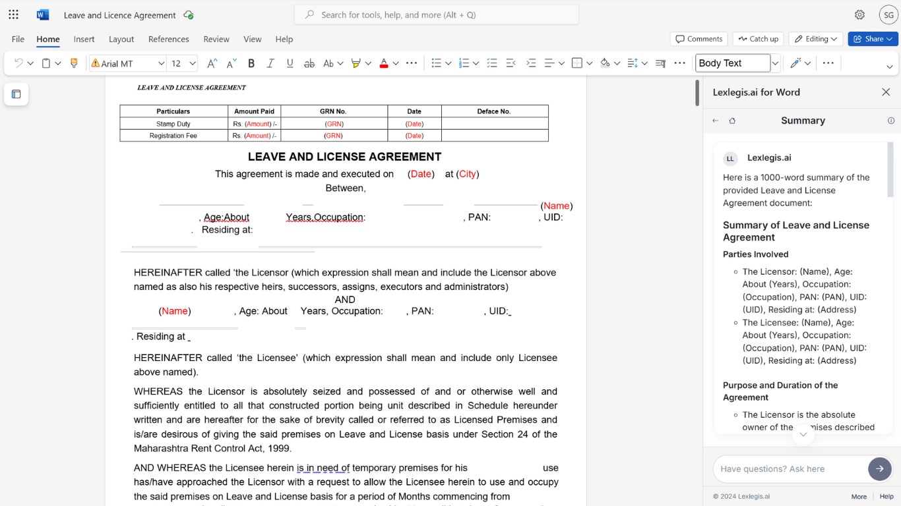This screenshot has width=901, height=506.
Task: Expand highlight color dropdown arrow
Action: (368, 63)
